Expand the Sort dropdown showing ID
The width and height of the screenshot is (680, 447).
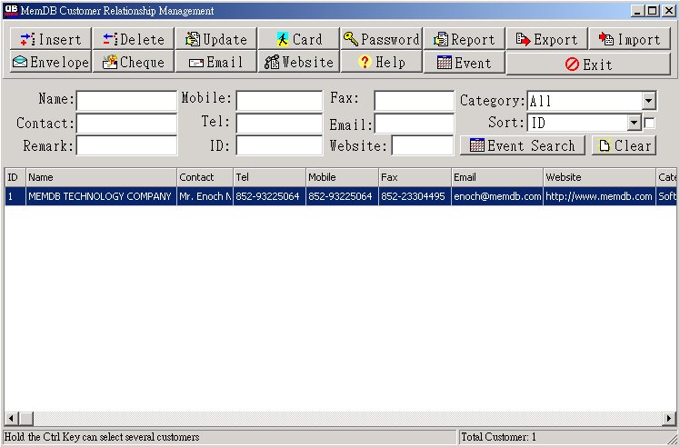click(x=634, y=123)
